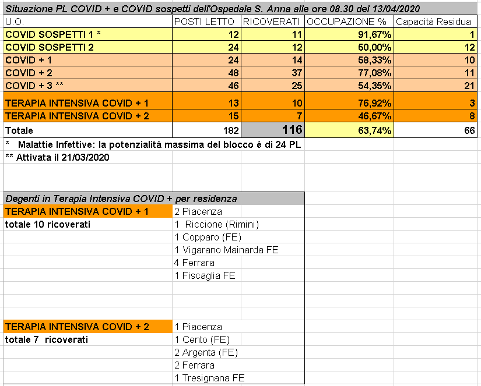
Task: Select the 'POSTI LETTO' header cell
Action: (x=206, y=22)
